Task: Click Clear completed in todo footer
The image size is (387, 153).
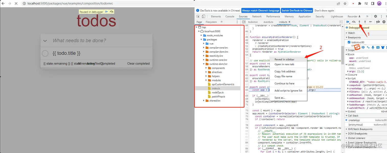Action: (x=138, y=64)
